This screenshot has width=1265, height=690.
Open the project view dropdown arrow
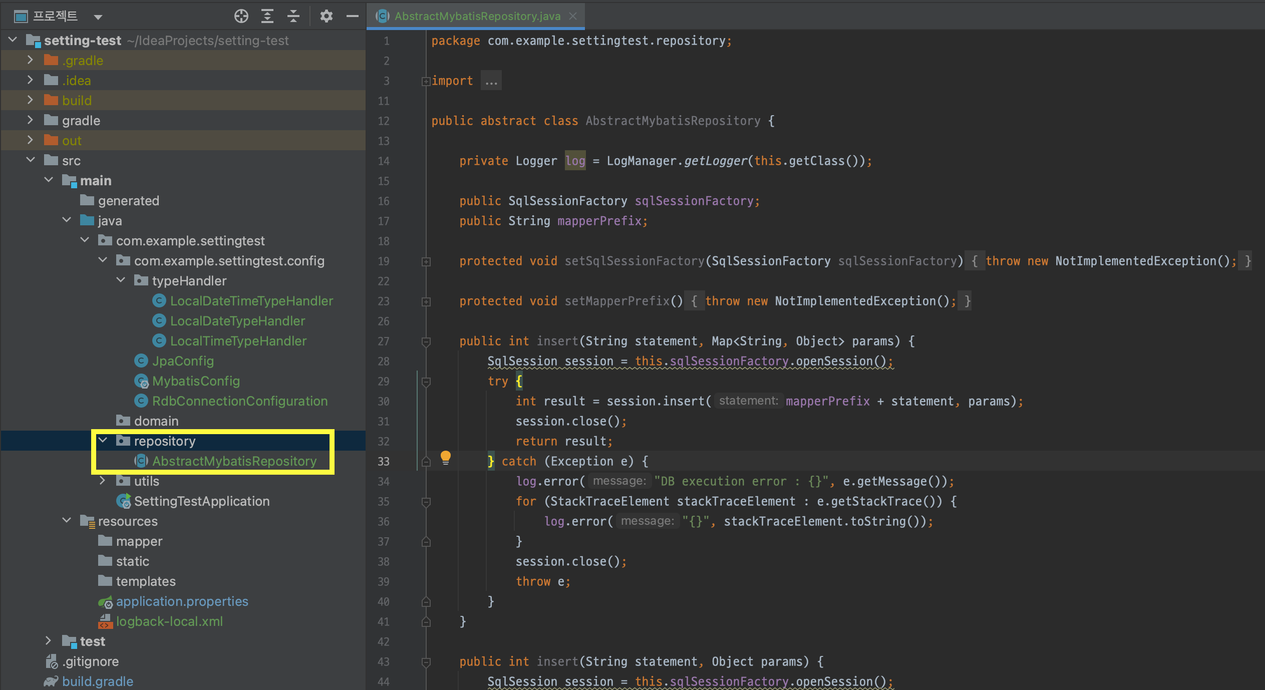[x=98, y=17]
